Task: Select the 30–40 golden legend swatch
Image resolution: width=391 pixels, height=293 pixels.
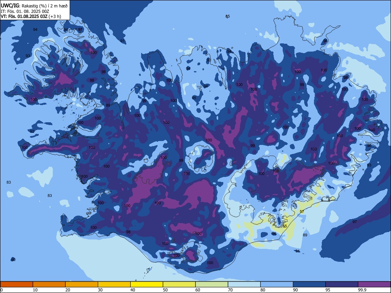Action: click(114, 284)
